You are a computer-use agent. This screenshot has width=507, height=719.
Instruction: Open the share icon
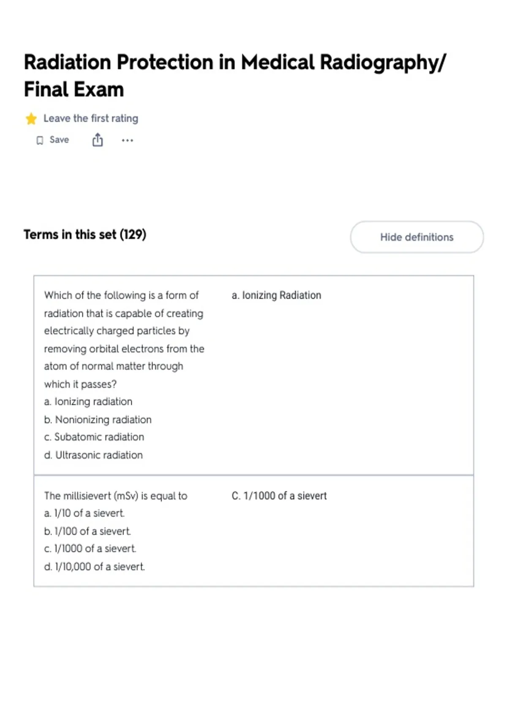pyautogui.click(x=98, y=140)
